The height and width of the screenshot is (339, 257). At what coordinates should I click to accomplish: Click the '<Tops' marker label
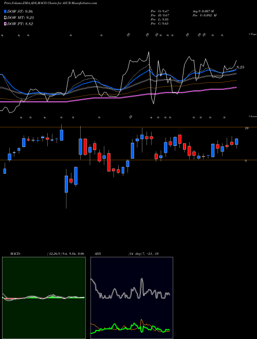point(253,34)
